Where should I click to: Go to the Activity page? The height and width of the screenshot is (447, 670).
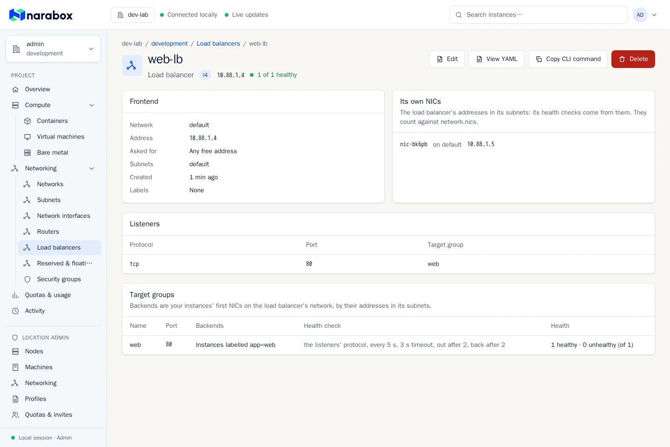pos(54,311)
